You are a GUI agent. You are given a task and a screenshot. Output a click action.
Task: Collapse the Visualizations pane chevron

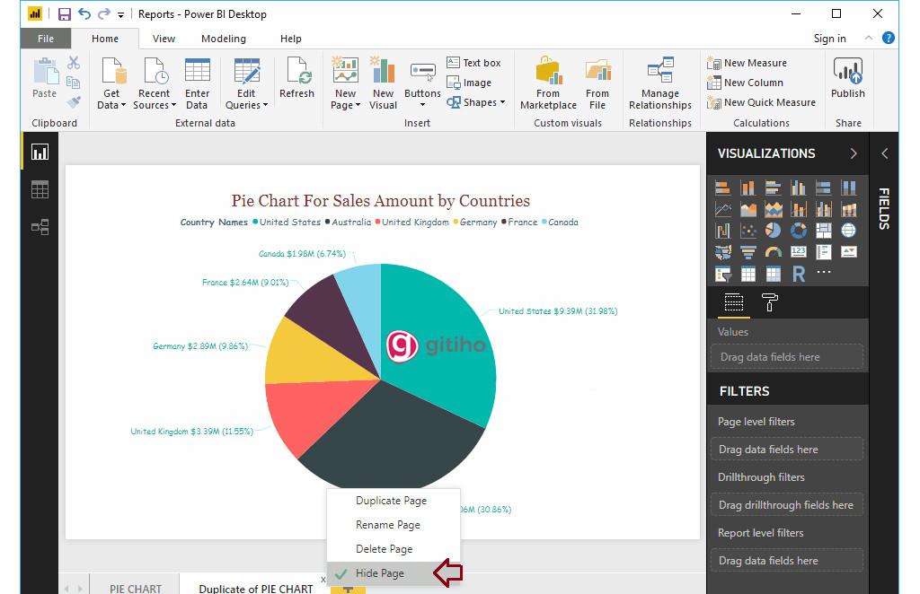pos(854,153)
